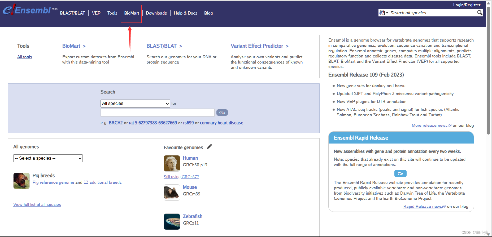Open Downloads in top navigation

(156, 13)
